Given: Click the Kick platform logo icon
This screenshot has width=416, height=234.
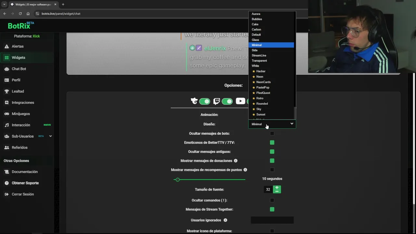Looking at the screenshot, I should coord(194,101).
